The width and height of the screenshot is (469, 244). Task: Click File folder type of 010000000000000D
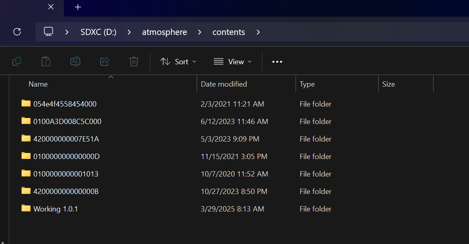(x=316, y=157)
